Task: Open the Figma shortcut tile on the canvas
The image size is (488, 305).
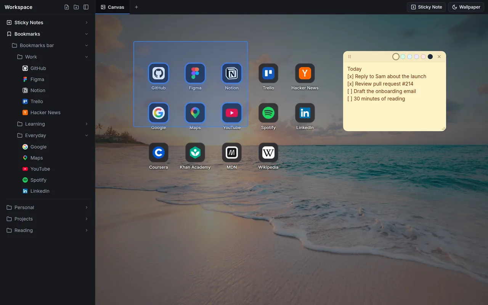Action: pos(195,73)
